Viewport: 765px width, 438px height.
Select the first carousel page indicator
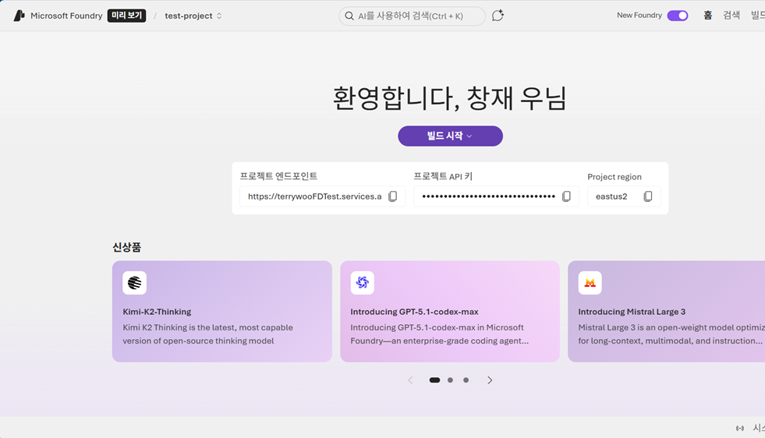[x=434, y=380]
